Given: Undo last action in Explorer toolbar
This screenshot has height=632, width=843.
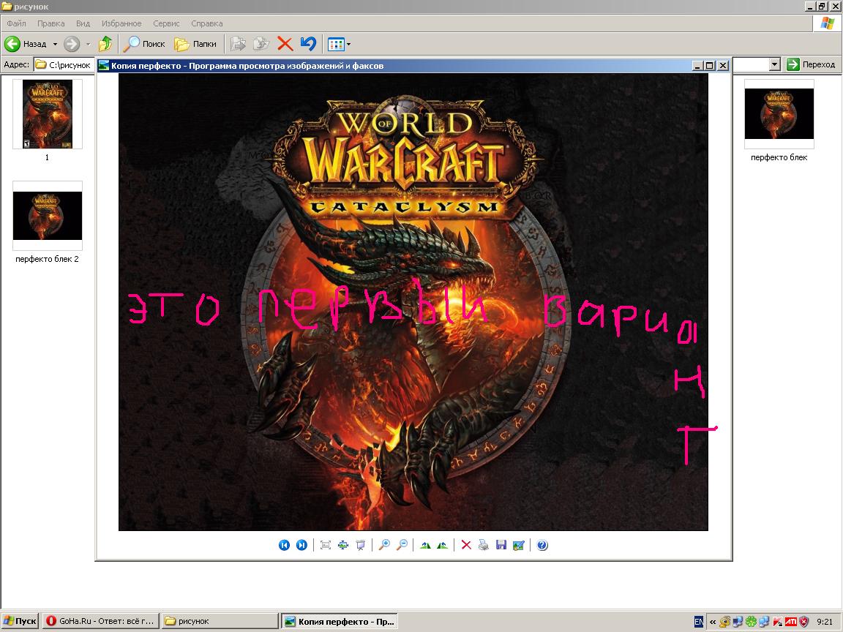Looking at the screenshot, I should point(309,44).
